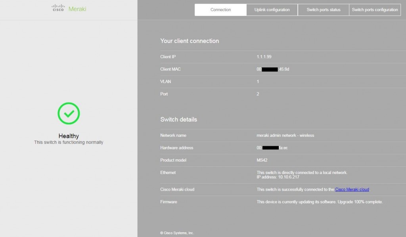The image size is (406, 237).
Task: Click the Healthy status heading
Action: coord(69,136)
